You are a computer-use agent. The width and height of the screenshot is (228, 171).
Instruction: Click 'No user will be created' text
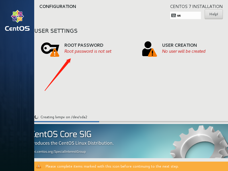click(184, 51)
